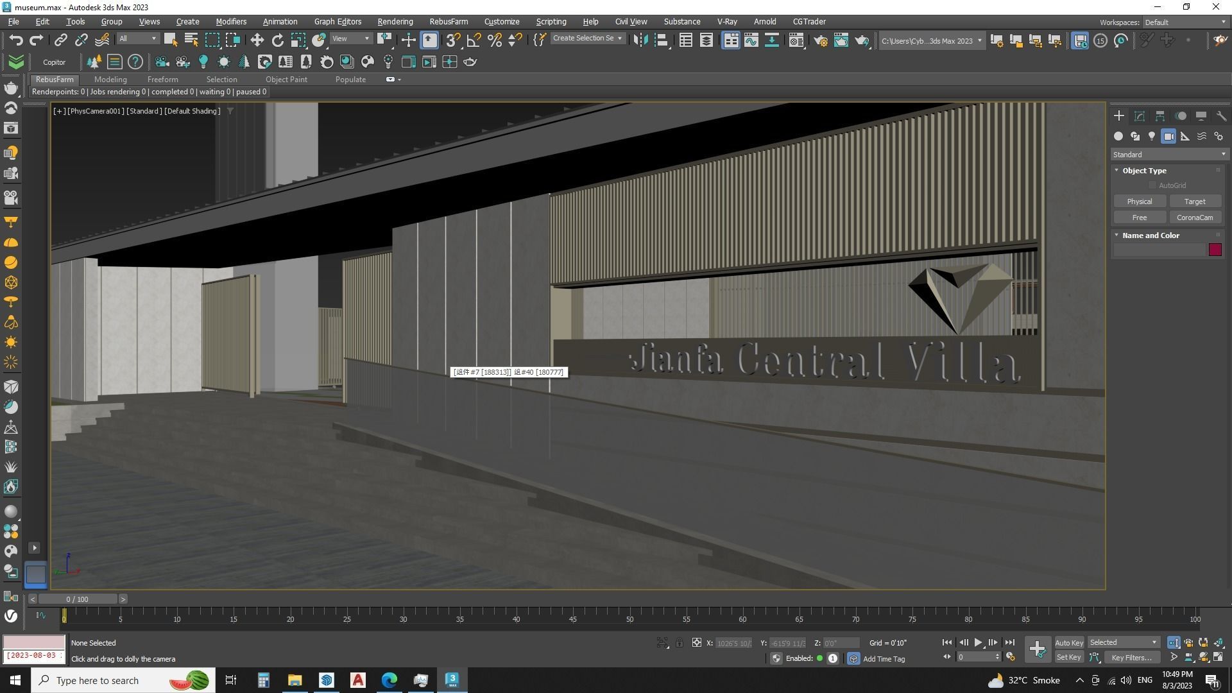The image size is (1232, 693).
Task: Open the Standard camera category dropdown
Action: [1169, 155]
